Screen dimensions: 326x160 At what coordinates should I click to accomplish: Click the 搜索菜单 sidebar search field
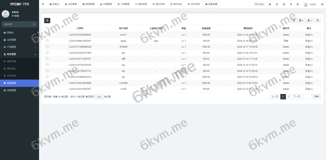[18, 24]
